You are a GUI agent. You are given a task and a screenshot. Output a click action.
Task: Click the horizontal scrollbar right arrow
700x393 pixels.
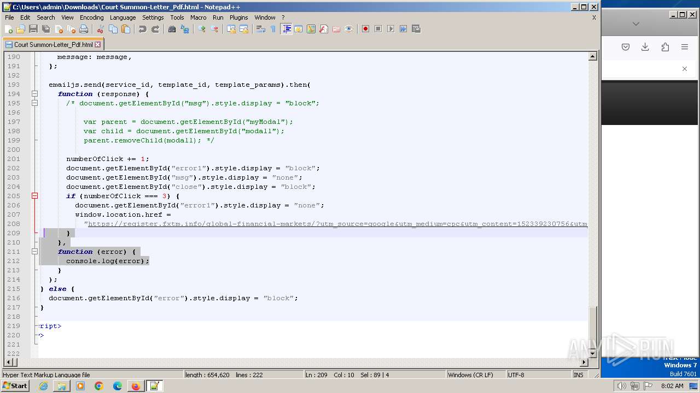(584, 362)
